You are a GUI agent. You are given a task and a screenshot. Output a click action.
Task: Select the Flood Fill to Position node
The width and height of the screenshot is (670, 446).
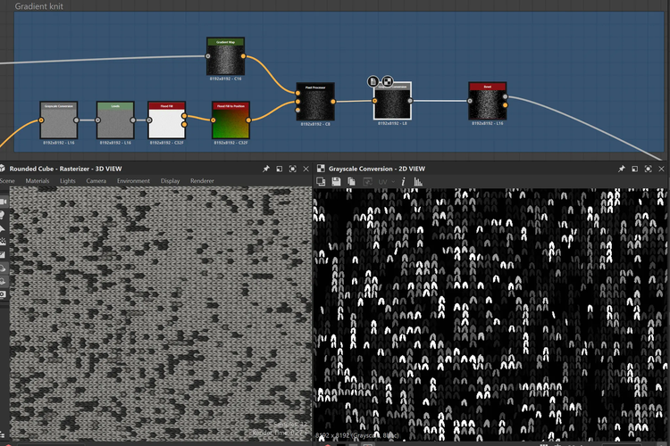(x=231, y=122)
